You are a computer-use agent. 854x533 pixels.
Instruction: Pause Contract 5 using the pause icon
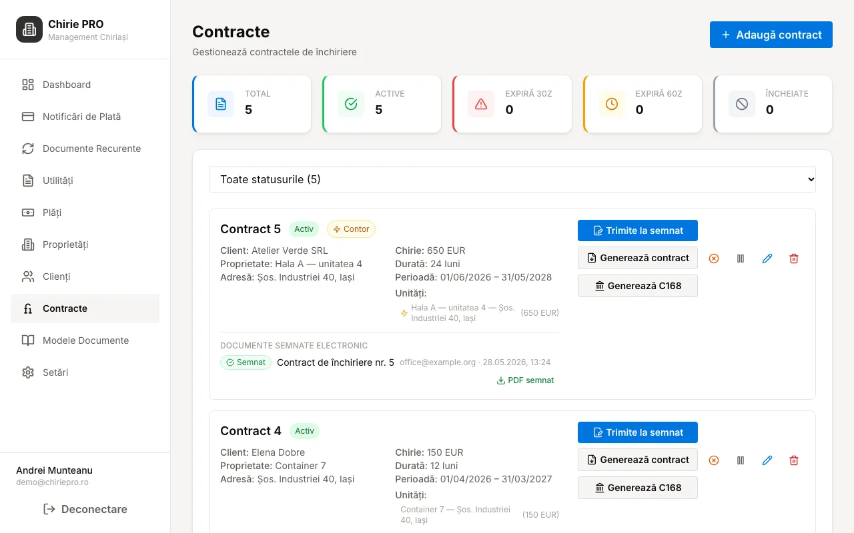741,259
